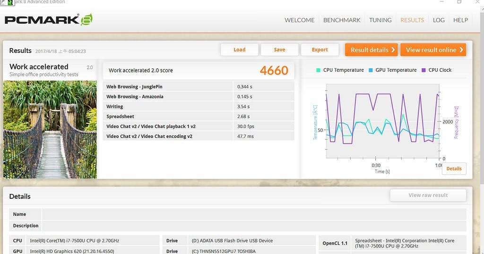Open the HELP tab
484x254 pixels.
click(460, 20)
